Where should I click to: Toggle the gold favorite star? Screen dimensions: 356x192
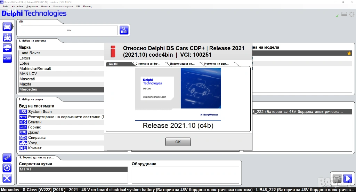(x=349, y=53)
